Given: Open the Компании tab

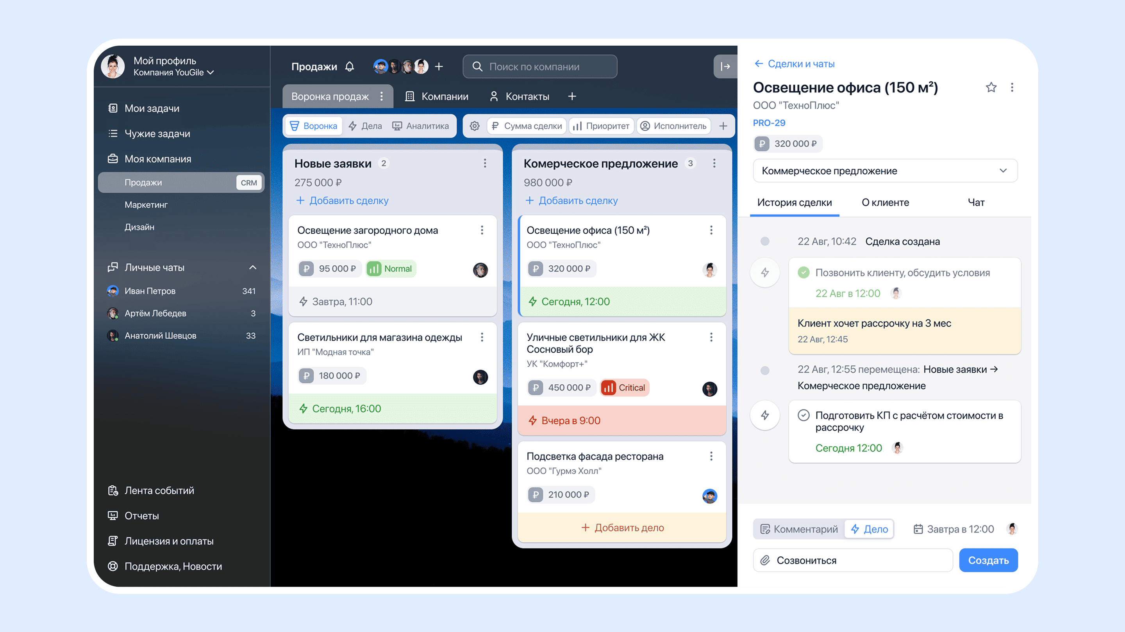Looking at the screenshot, I should [437, 96].
